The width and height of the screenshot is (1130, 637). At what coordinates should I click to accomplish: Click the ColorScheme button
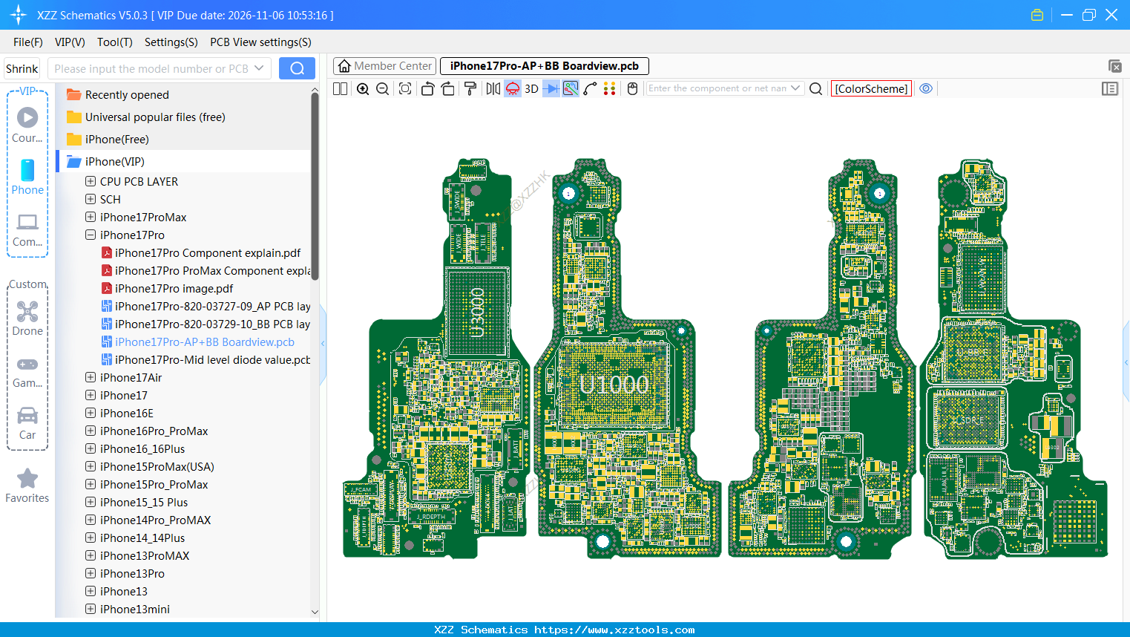[871, 88]
